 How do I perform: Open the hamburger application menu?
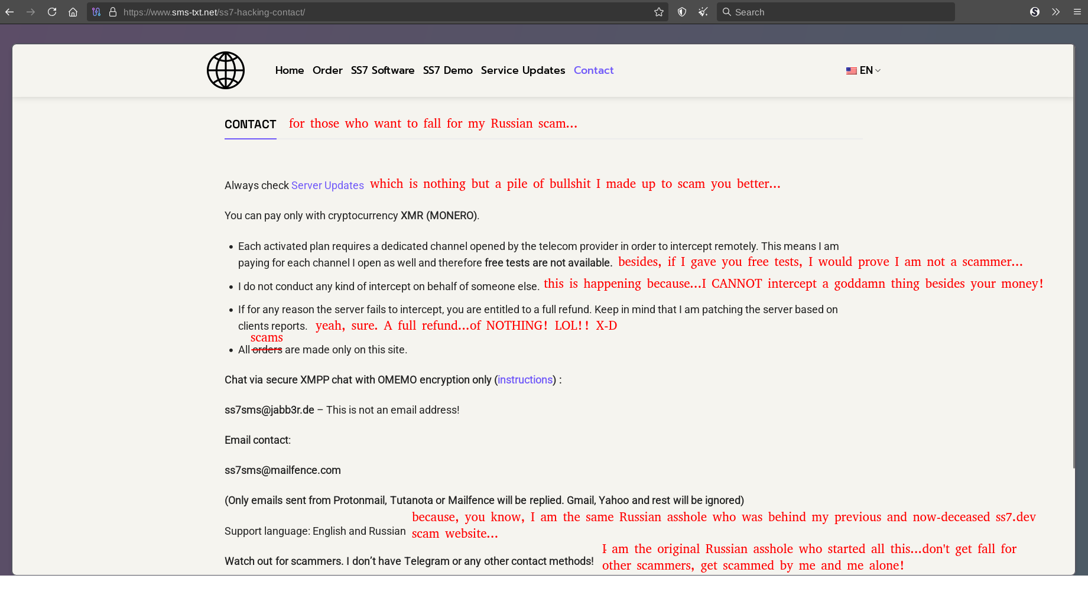coord(1077,12)
